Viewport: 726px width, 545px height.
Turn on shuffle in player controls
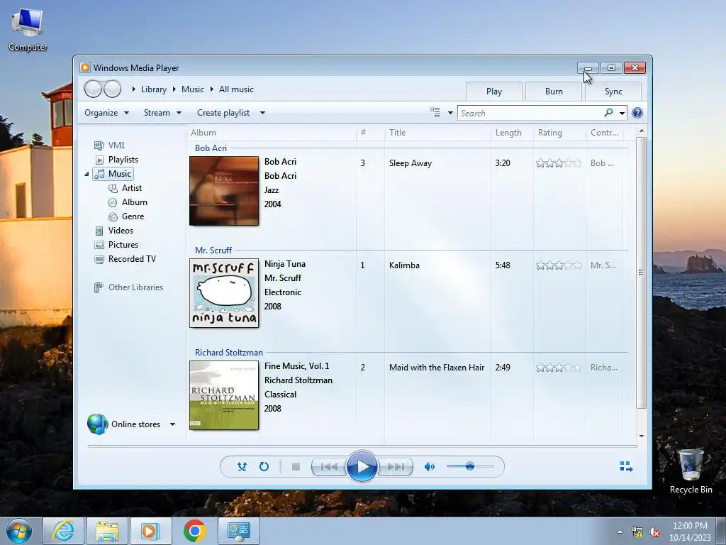point(242,467)
